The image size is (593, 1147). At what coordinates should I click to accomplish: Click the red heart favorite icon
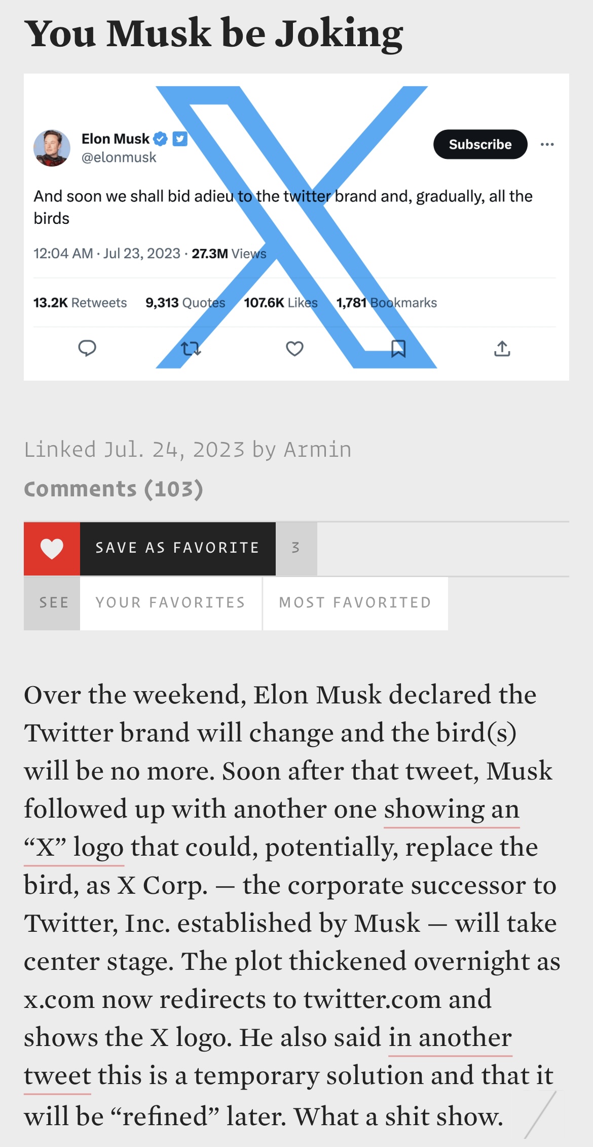coord(52,549)
